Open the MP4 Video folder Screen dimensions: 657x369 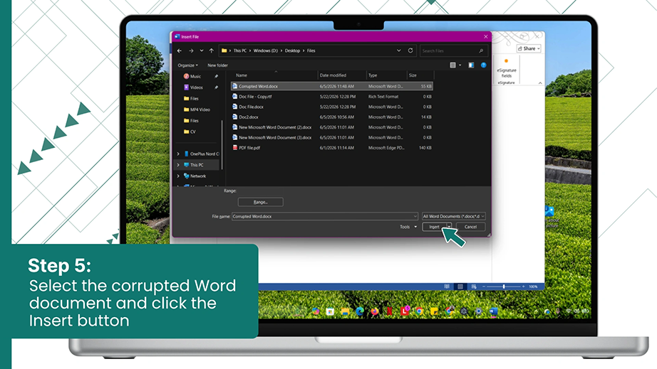pyautogui.click(x=197, y=109)
